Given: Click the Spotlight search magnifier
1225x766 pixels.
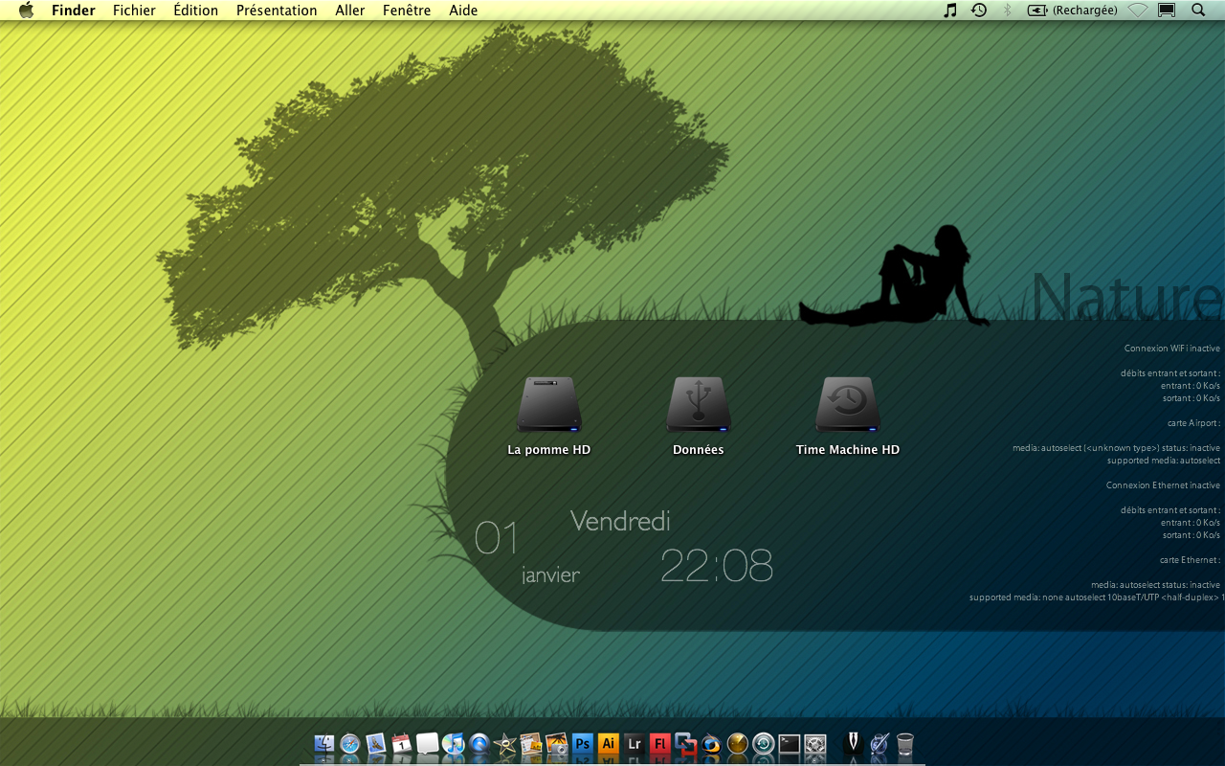Looking at the screenshot, I should click(x=1198, y=11).
